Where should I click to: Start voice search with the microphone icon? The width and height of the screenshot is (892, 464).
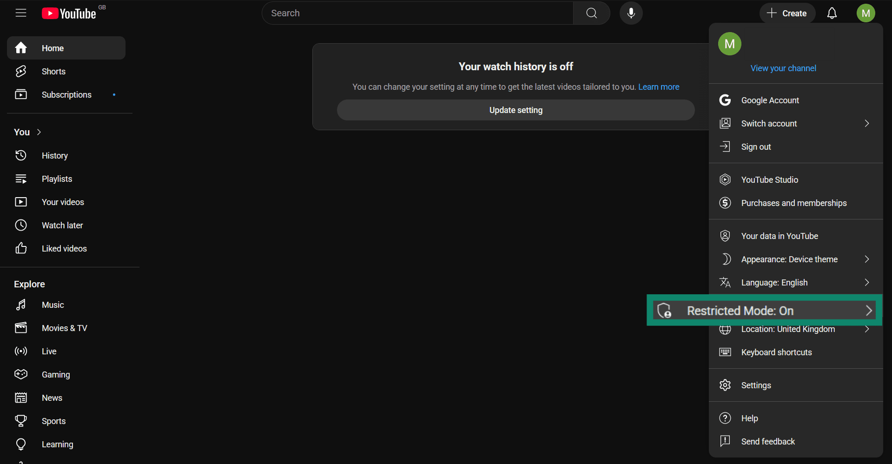pyautogui.click(x=631, y=13)
